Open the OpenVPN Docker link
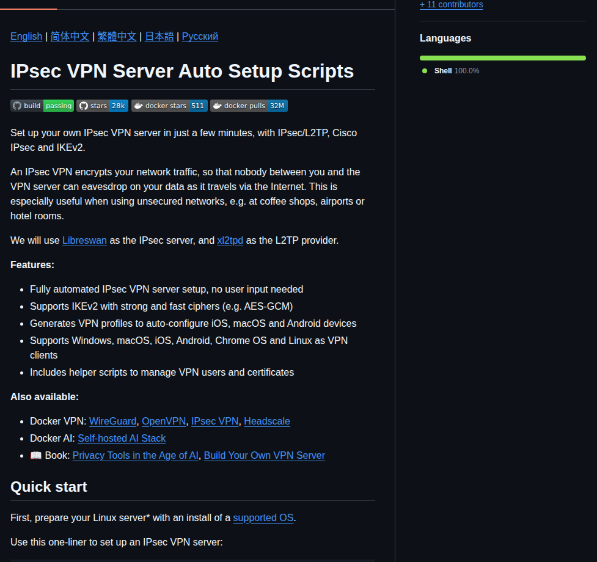The width and height of the screenshot is (597, 562). (x=164, y=421)
